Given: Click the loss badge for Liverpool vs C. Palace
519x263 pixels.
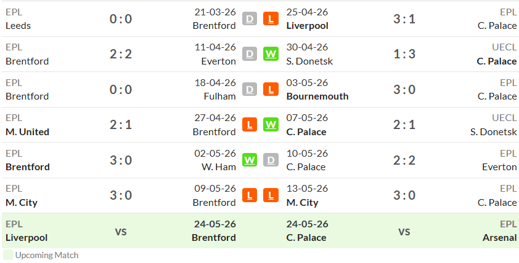Looking at the screenshot, I should point(271,19).
